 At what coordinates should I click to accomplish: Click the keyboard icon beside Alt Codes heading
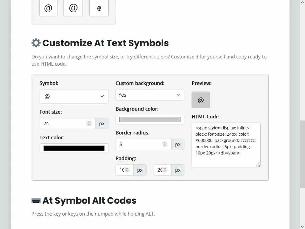click(x=36, y=201)
